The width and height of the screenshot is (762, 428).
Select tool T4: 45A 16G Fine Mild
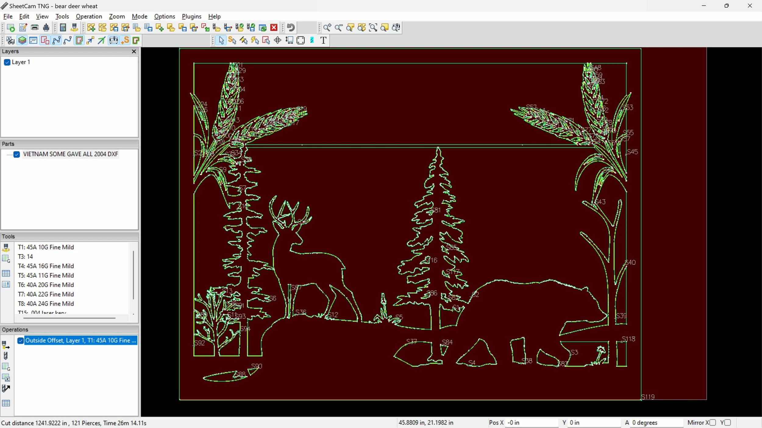coord(46,266)
